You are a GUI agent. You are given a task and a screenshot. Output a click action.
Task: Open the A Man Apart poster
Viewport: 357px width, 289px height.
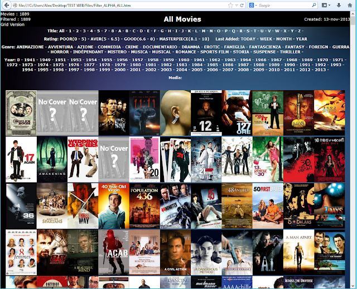click(x=299, y=252)
